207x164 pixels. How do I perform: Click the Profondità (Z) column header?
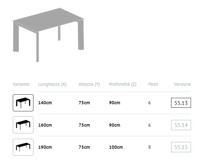123,84
